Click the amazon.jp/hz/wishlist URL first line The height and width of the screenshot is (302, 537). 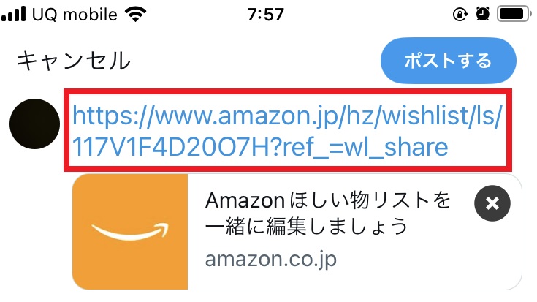click(287, 116)
